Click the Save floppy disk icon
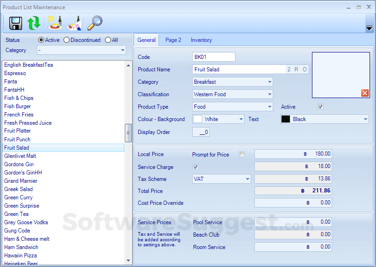Viewport: 376px width, 267px height. tap(16, 23)
